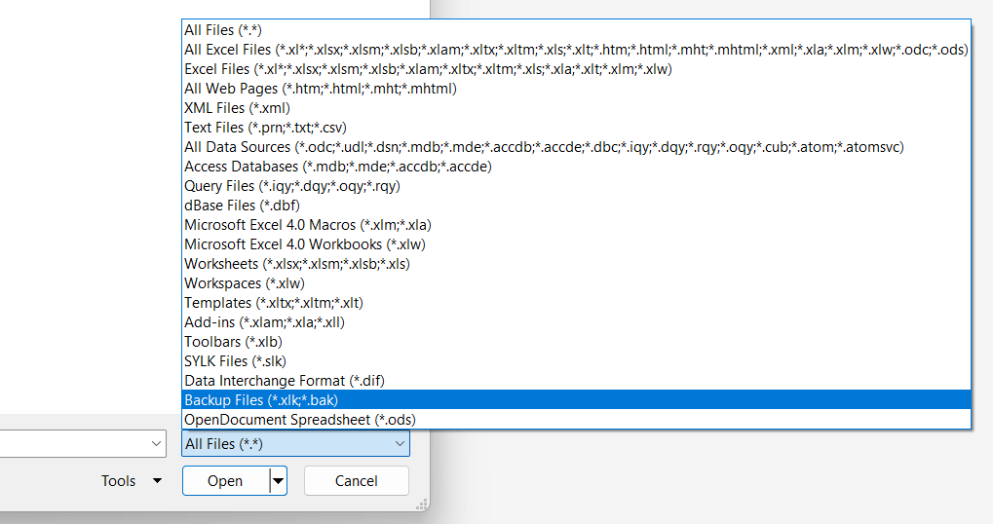Pick Workspaces (*.xlw) option
This screenshot has width=993, height=524.
pos(576,283)
